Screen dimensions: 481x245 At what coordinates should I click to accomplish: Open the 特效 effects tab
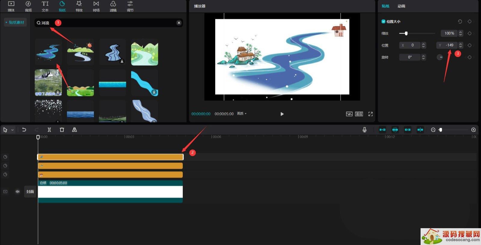(79, 6)
